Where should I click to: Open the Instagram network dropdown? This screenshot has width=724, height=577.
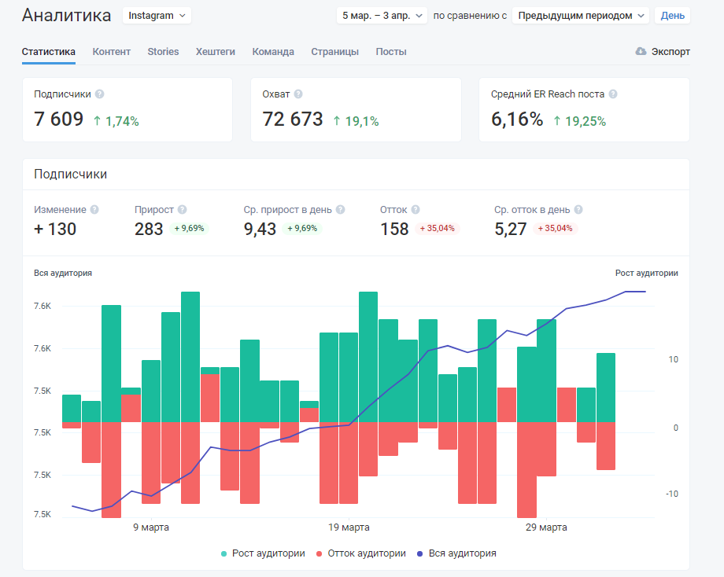click(x=157, y=16)
